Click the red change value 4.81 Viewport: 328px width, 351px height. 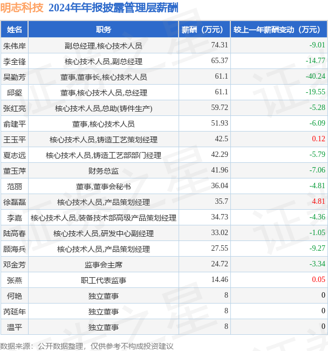coord(319,201)
